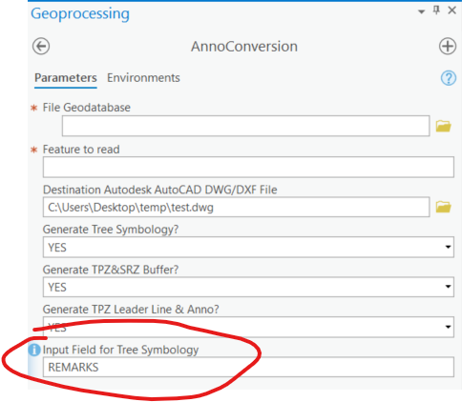Screen dimensions: 462x402
Task: Open tool help question mark icon
Action: (449, 78)
